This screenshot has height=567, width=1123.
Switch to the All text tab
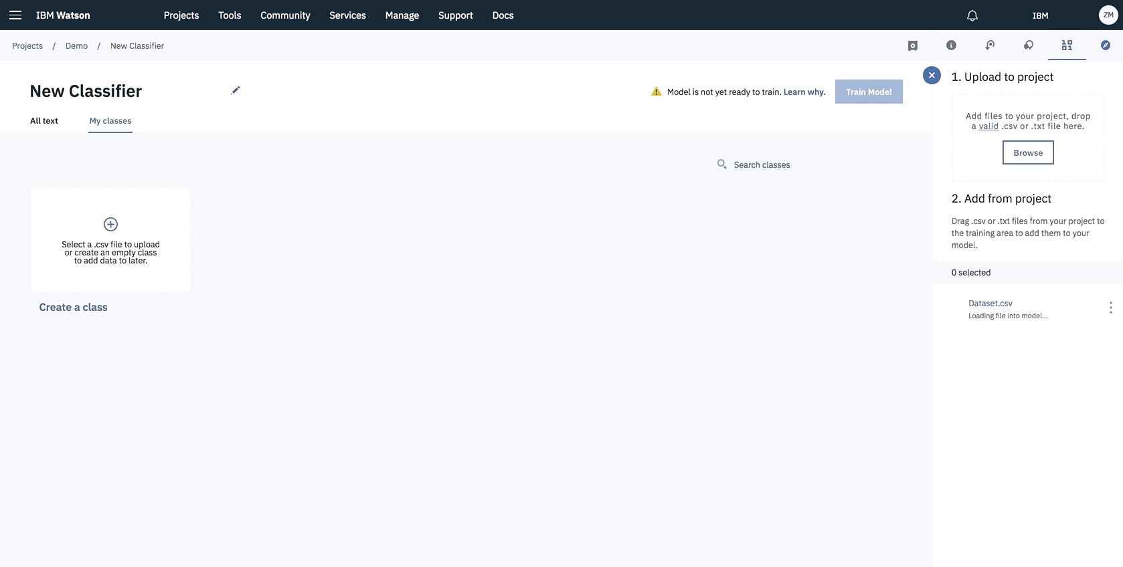(x=44, y=121)
